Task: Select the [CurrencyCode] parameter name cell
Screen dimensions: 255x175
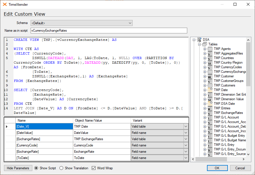Action: coord(44,145)
